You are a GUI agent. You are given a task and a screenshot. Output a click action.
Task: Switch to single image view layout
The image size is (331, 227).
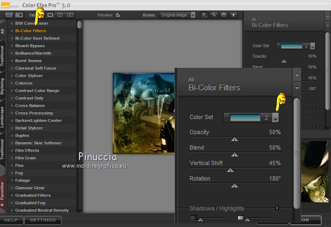tap(50, 15)
